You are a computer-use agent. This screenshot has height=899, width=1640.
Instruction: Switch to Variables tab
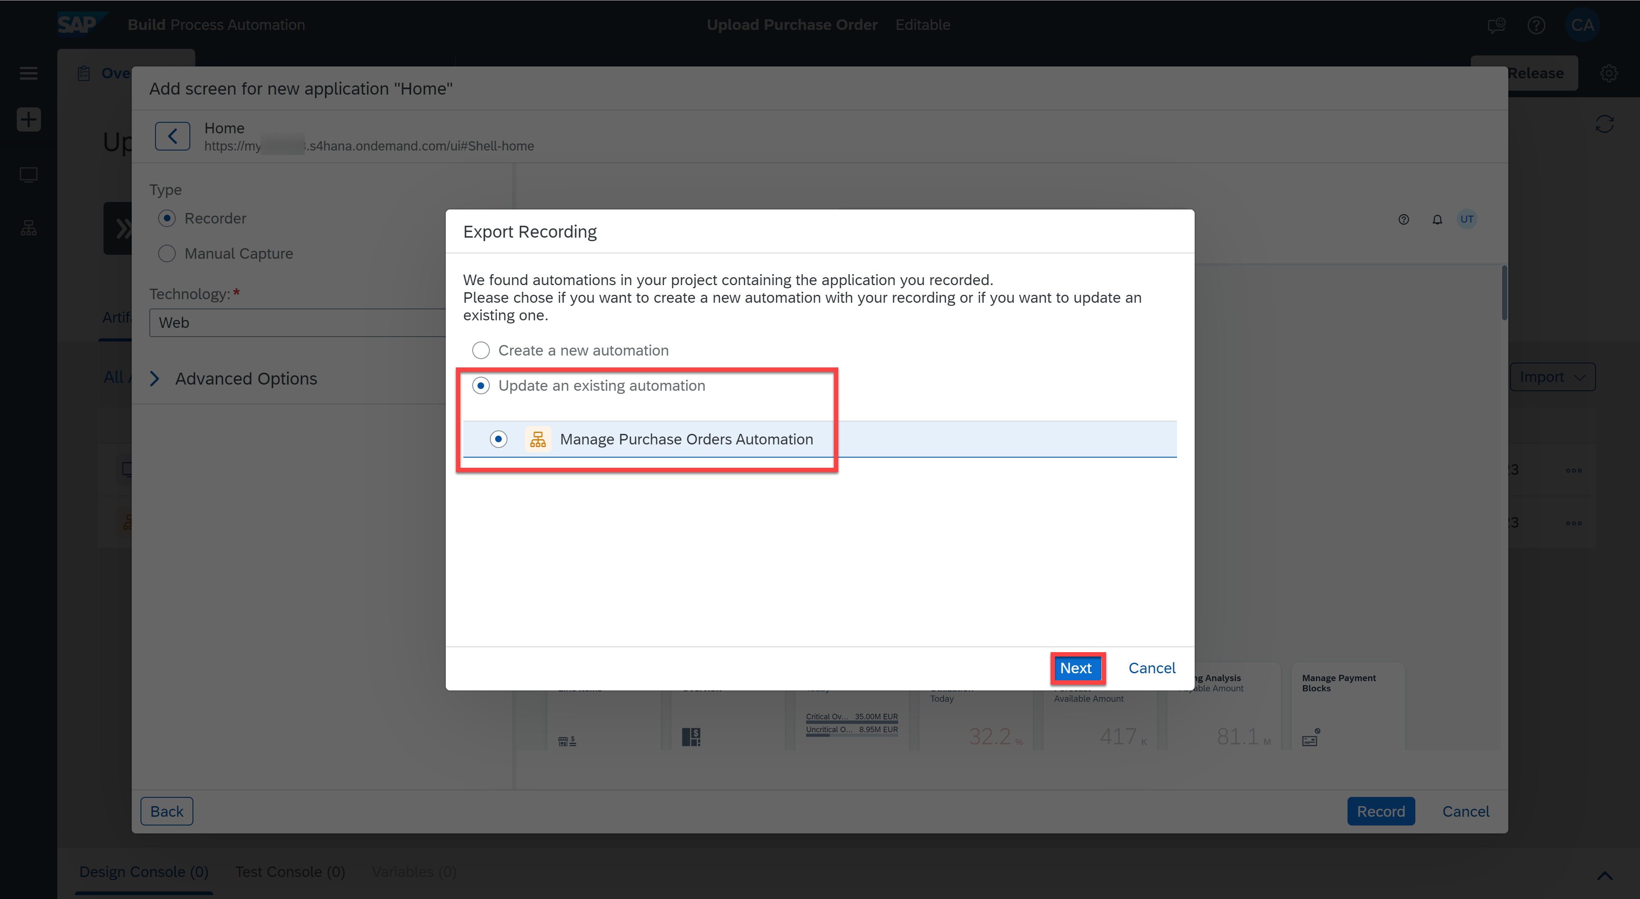click(x=414, y=872)
